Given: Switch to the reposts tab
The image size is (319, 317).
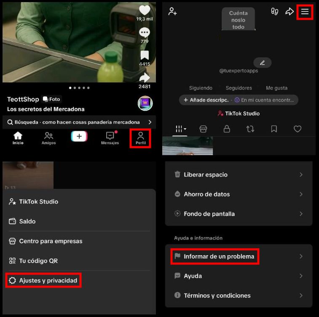Looking at the screenshot, I should [250, 129].
